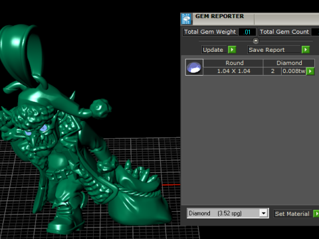Viewport: 319px width, 239px height.
Task: Click the Set Material button
Action: [x=292, y=214]
